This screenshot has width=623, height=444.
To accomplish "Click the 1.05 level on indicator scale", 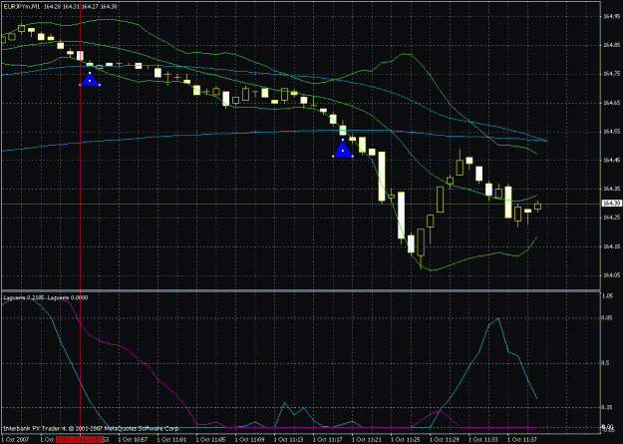I will 608,296.
